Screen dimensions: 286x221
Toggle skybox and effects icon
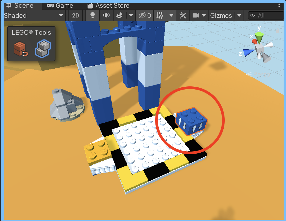119,16
